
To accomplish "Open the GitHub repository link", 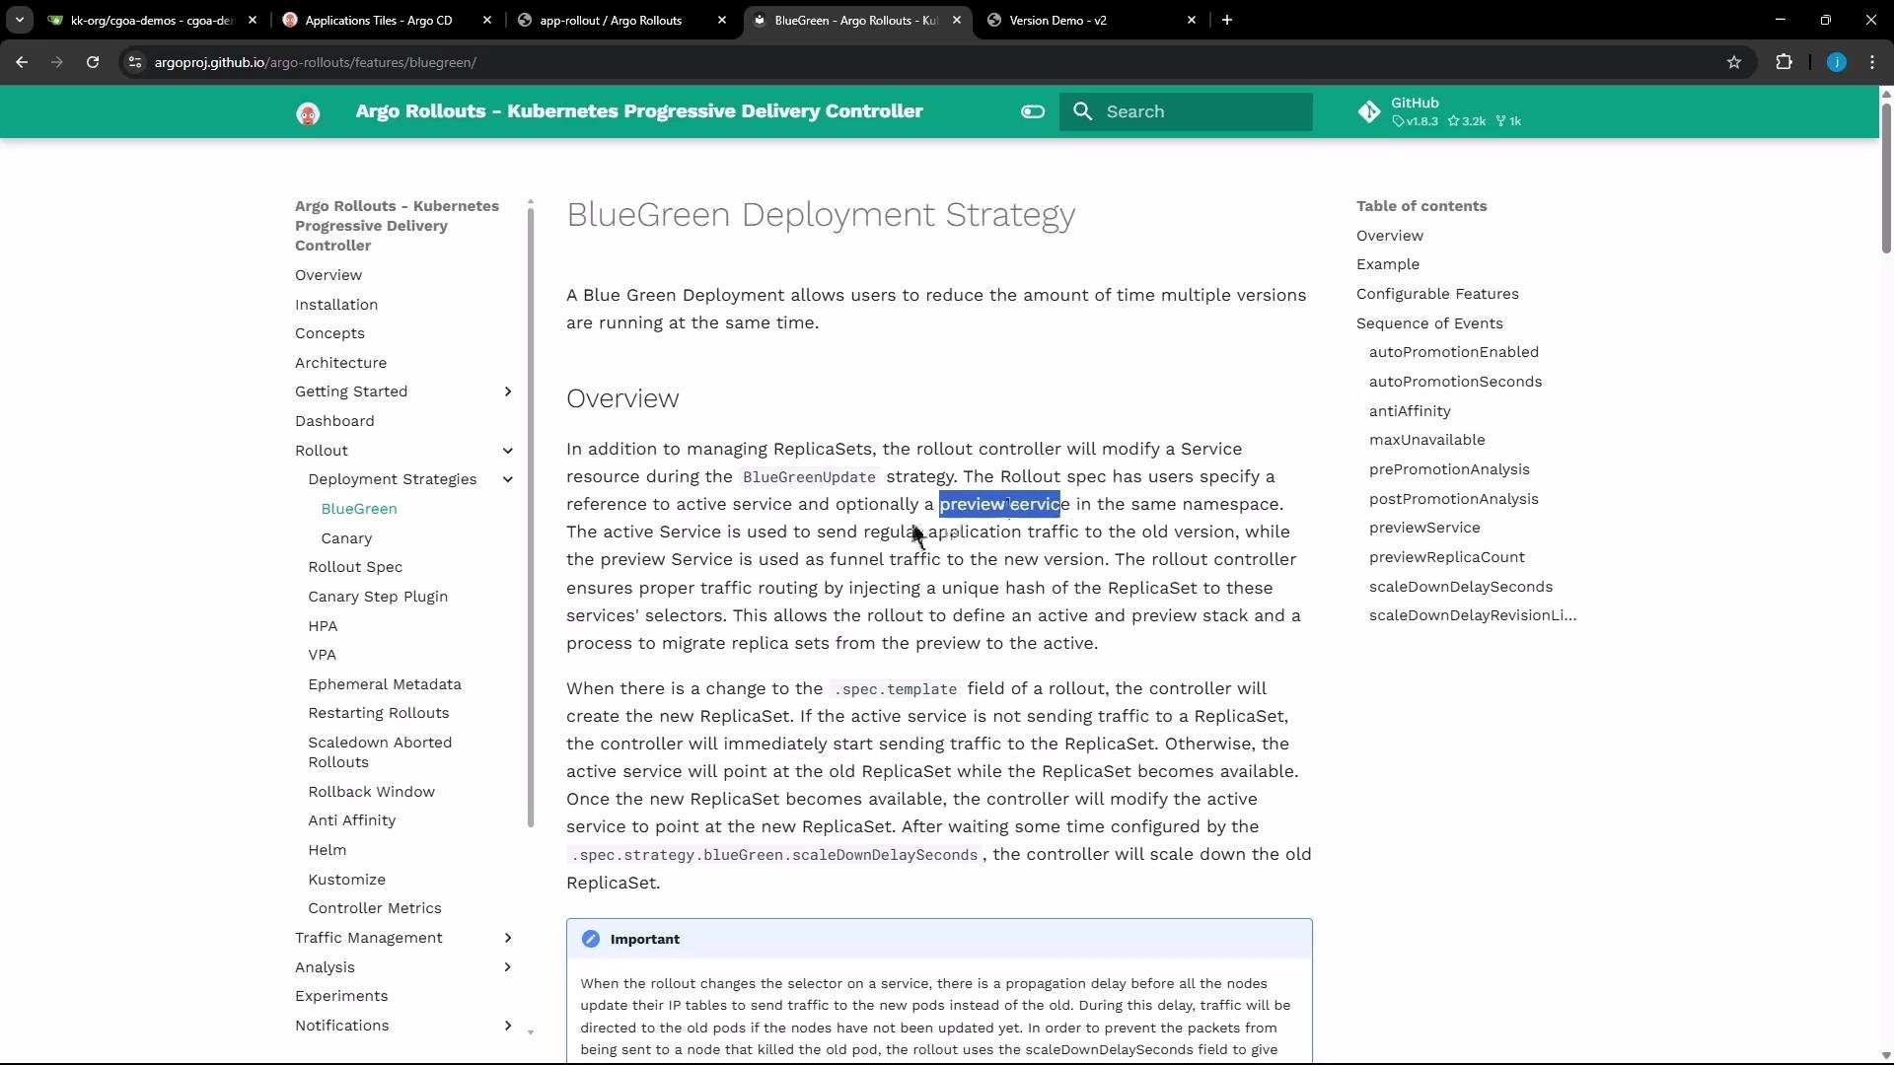I will pyautogui.click(x=1441, y=111).
